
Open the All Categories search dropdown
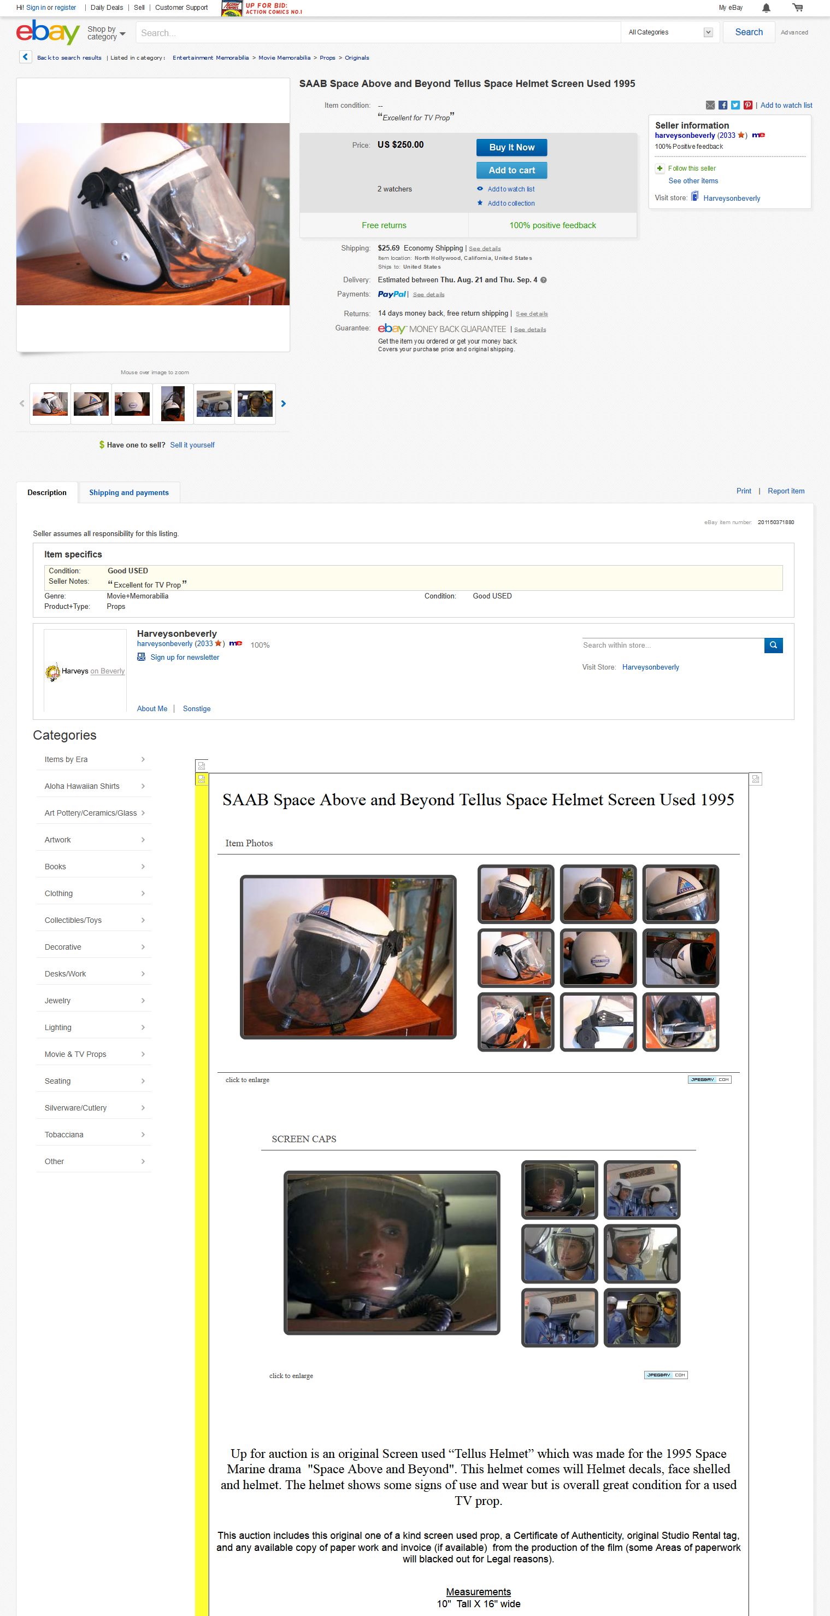(x=670, y=33)
